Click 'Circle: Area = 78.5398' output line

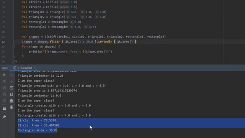pyautogui.click(x=37, y=120)
